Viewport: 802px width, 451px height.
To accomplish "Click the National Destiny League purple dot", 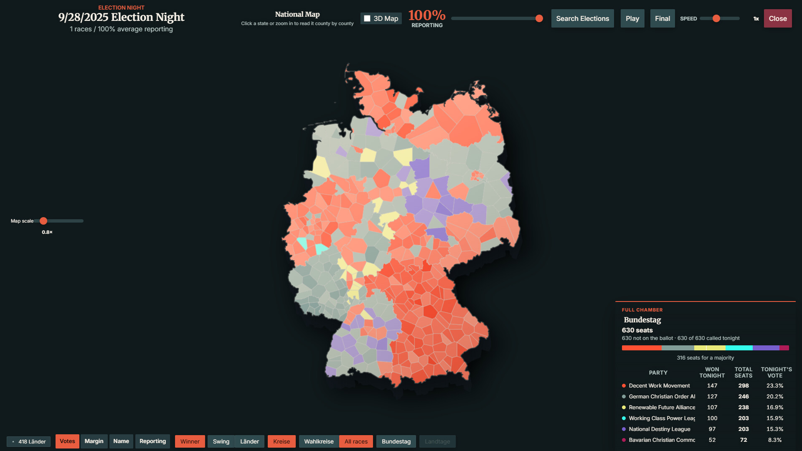I will 624,429.
